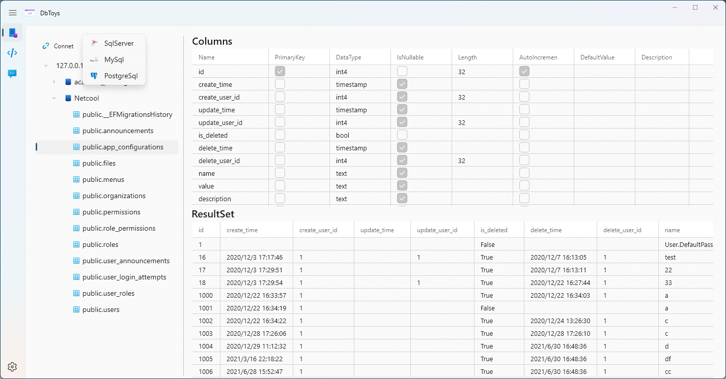Click '2020/12/24 13:26:30' delete_time cell
The width and height of the screenshot is (726, 379).
[x=561, y=321]
